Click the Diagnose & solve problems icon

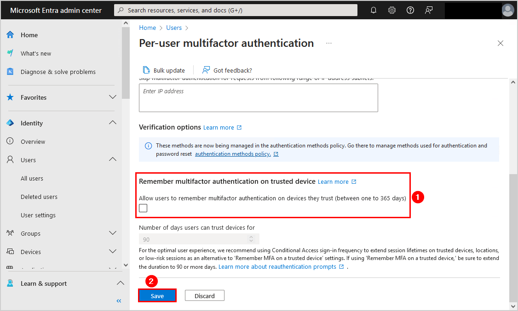(10, 72)
